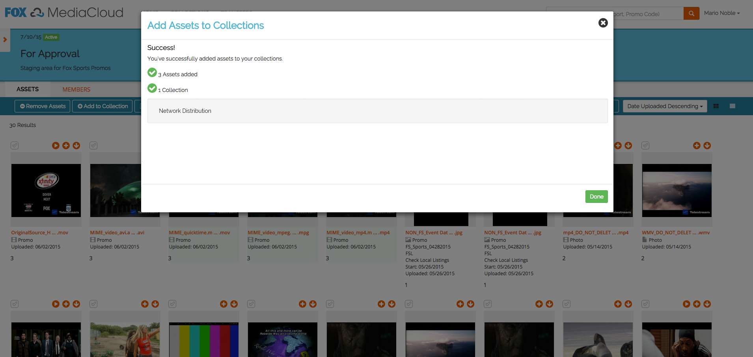
Task: Switch to list view layout
Action: [x=732, y=106]
